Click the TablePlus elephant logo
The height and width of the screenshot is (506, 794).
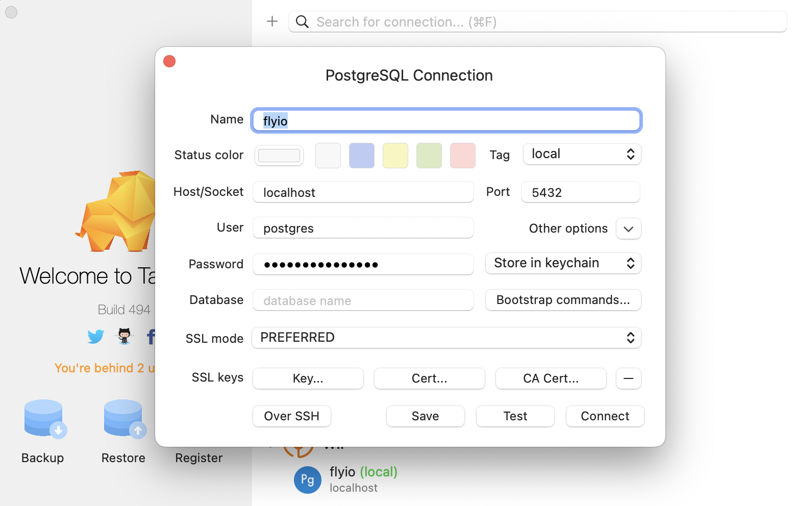[116, 211]
